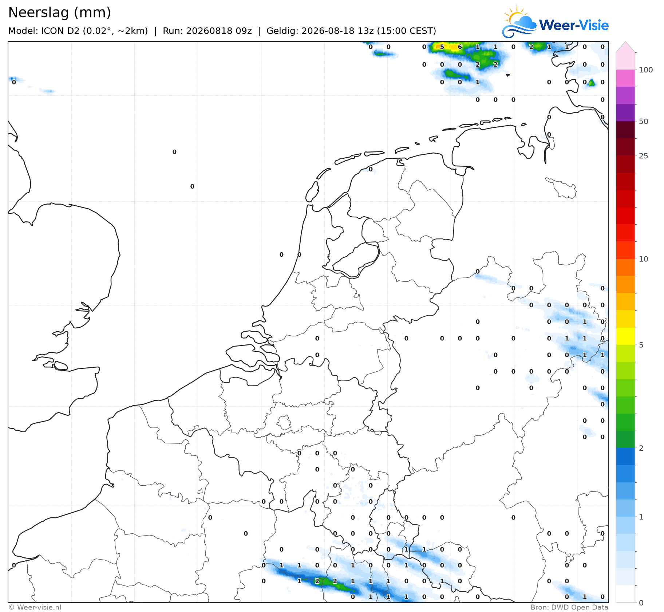
Task: Open the © Weer-visie.nl footer link
Action: click(x=35, y=607)
